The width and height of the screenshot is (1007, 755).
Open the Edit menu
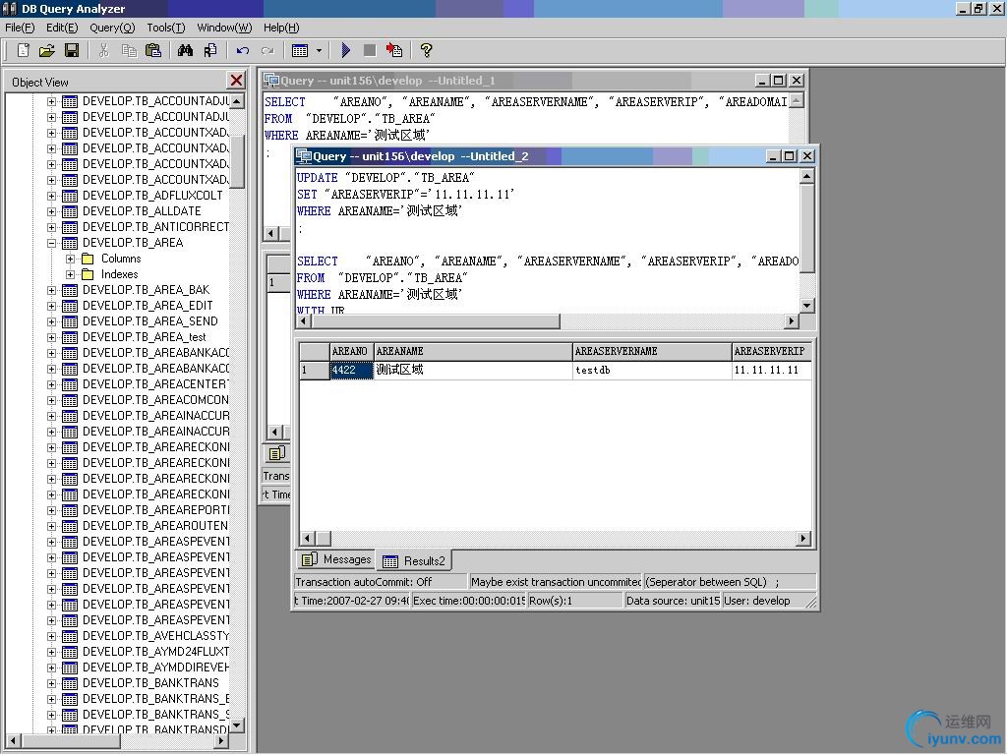click(x=62, y=28)
